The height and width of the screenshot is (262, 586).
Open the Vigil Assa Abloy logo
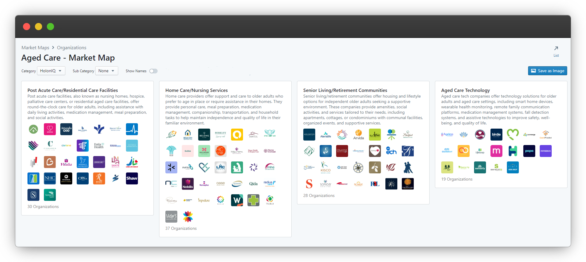(x=513, y=167)
